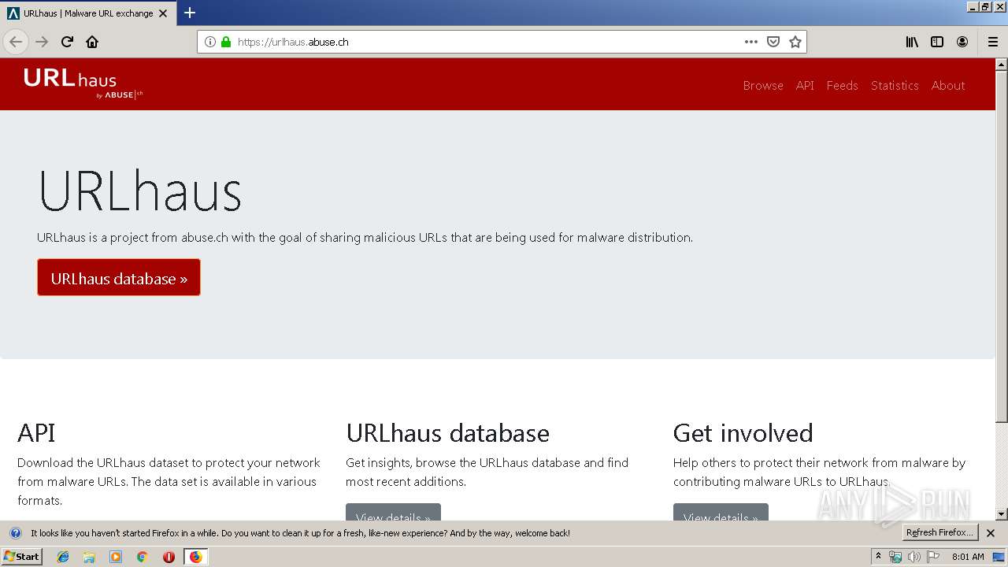This screenshot has width=1008, height=567.
Task: Select the URLhaus Malware URL exchange tab
Action: click(88, 13)
